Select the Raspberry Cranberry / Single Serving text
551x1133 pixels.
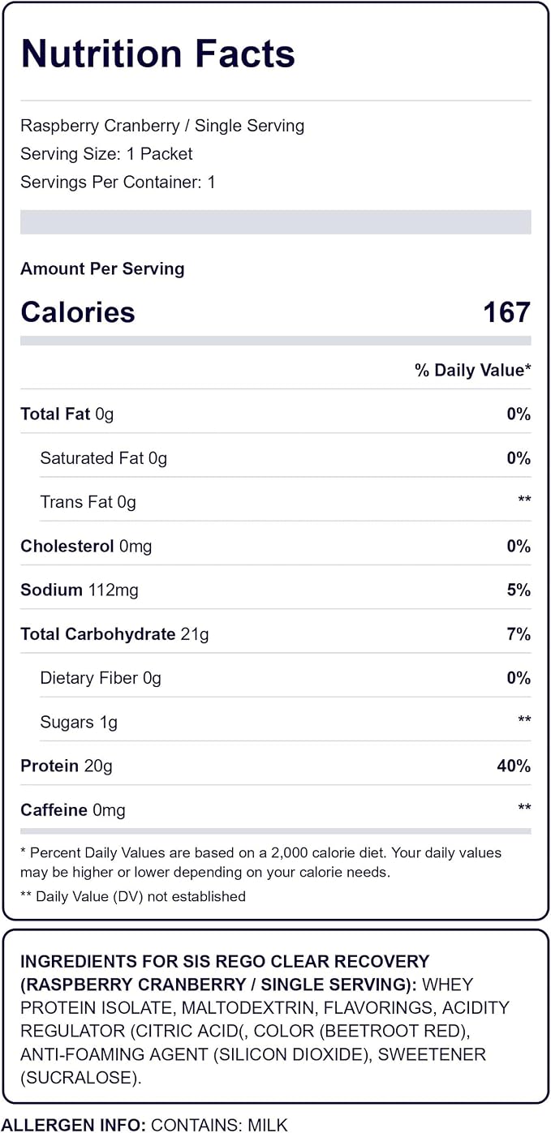(162, 126)
